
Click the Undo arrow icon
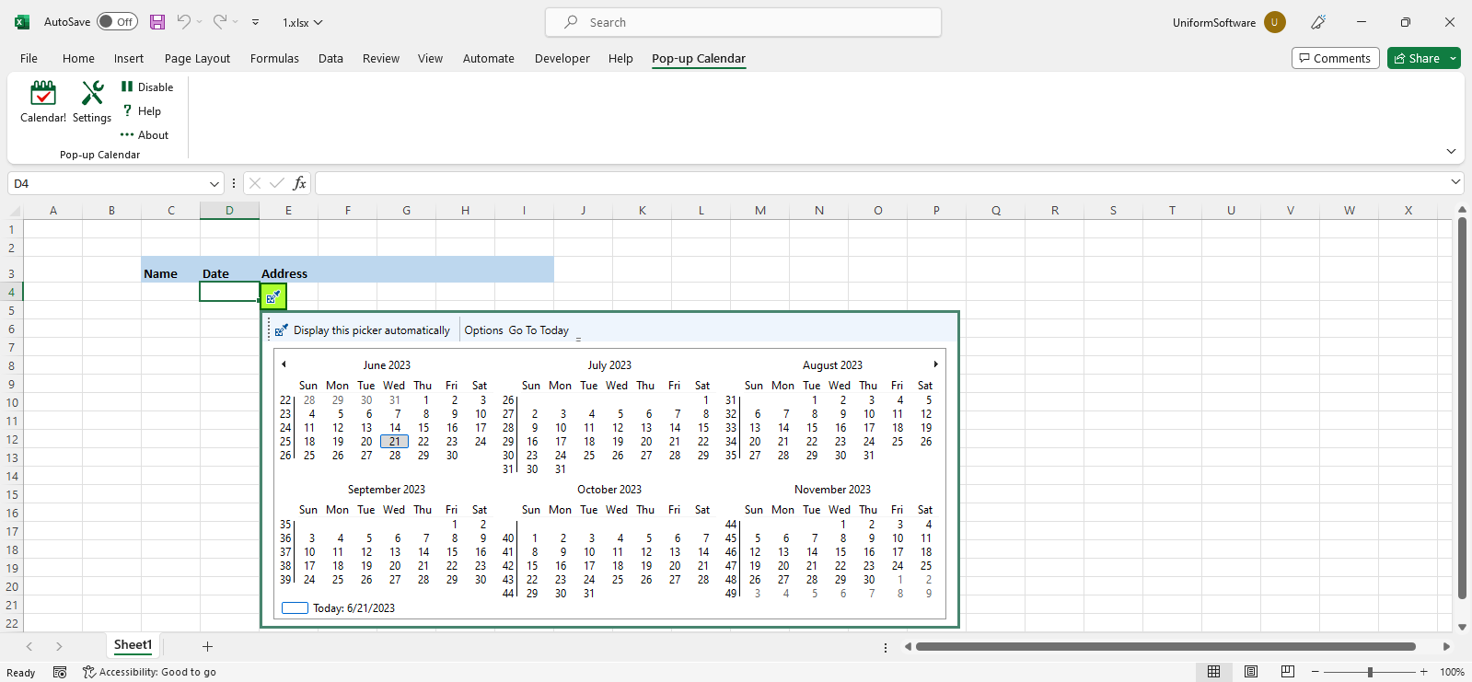pyautogui.click(x=184, y=22)
